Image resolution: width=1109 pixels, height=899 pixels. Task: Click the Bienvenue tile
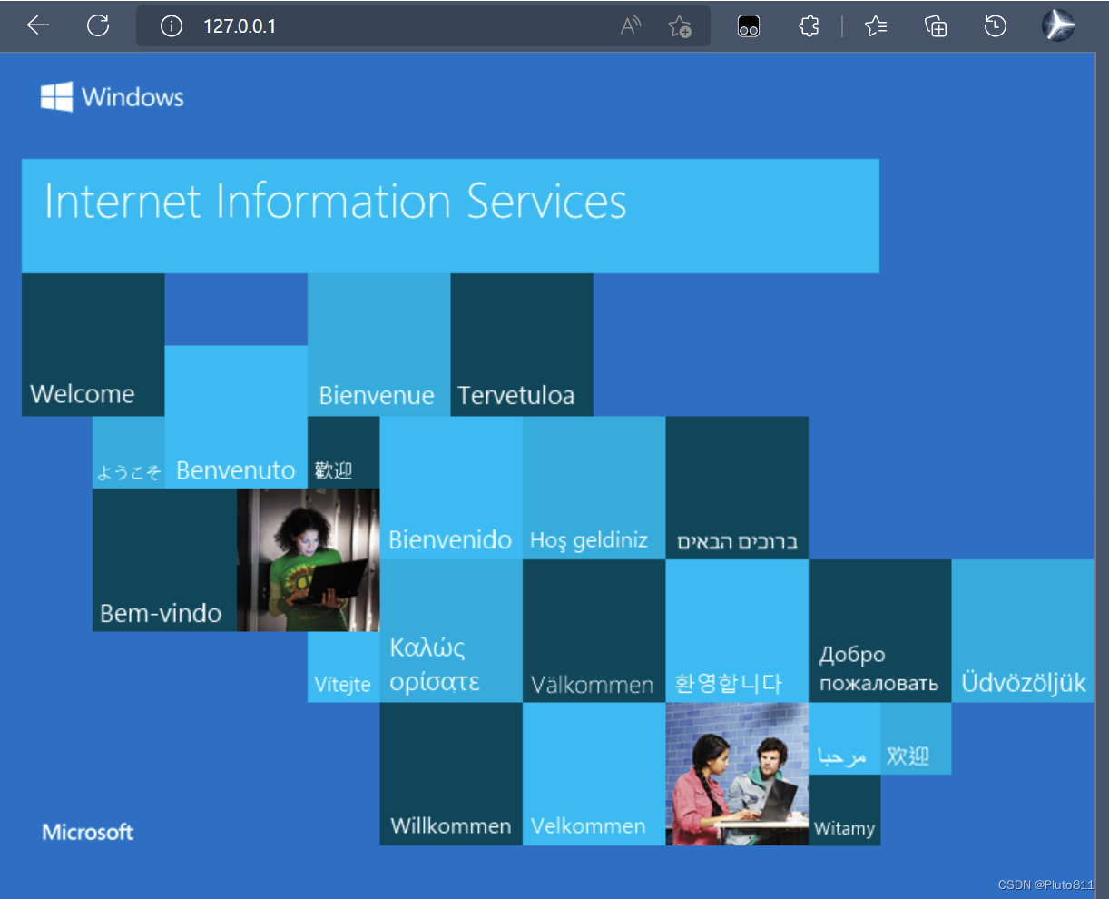(x=379, y=345)
